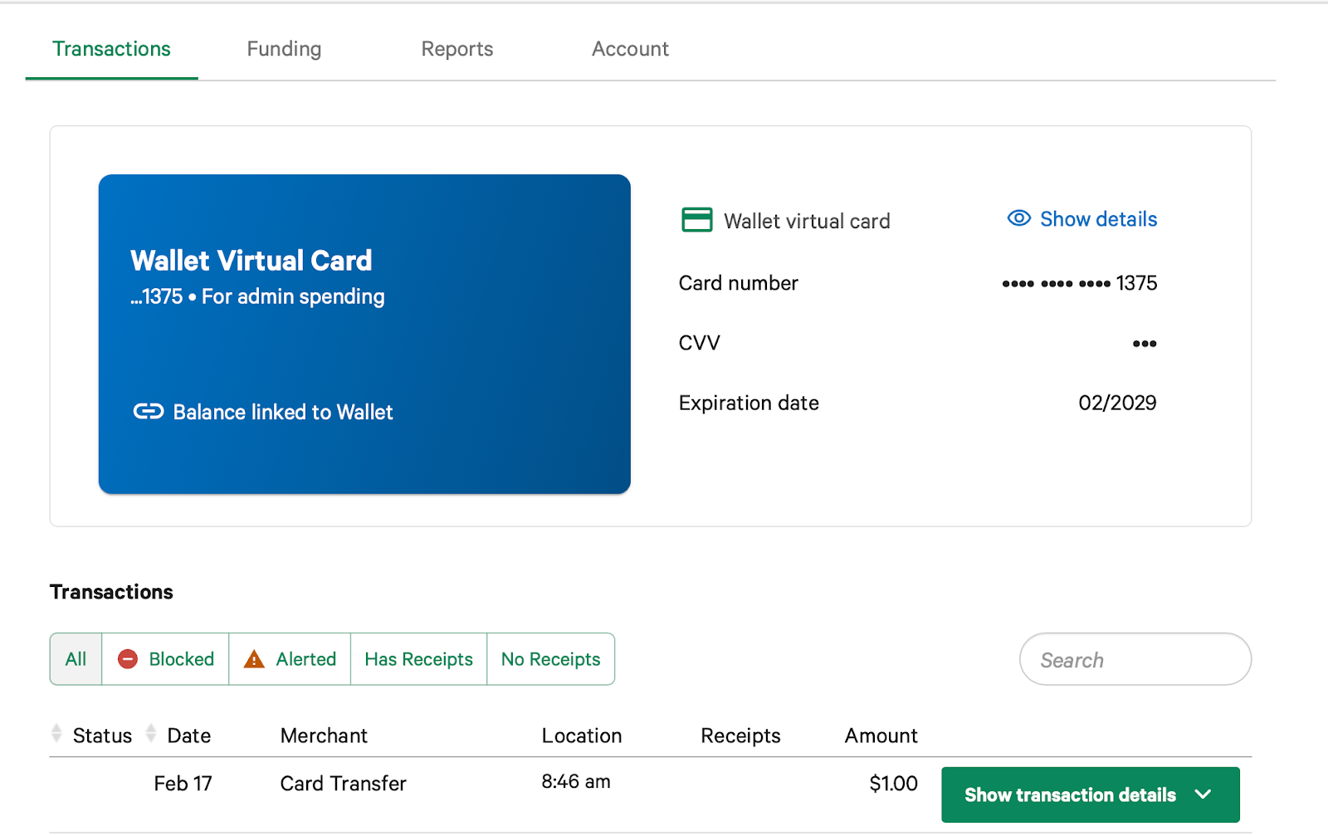1328x836 pixels.
Task: Go to the Account tab
Action: point(630,49)
